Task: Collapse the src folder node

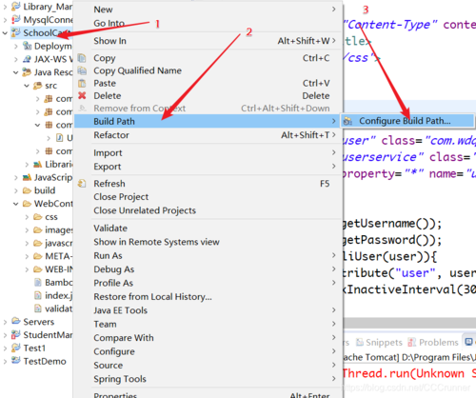Action: pyautogui.click(x=27, y=86)
